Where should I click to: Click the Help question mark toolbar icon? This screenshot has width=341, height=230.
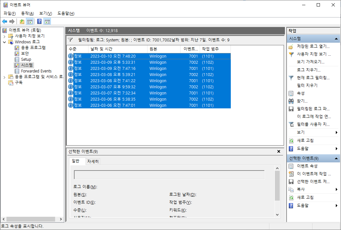coord(39,21)
